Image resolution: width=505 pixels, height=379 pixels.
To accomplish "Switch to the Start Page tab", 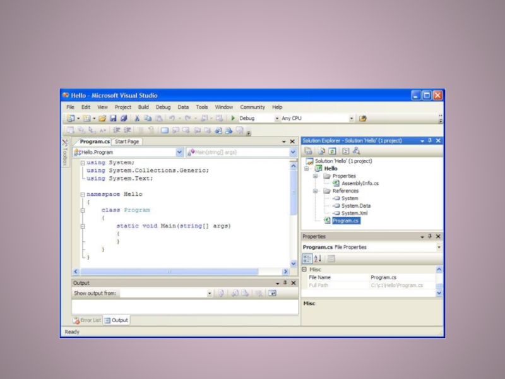I will [127, 141].
